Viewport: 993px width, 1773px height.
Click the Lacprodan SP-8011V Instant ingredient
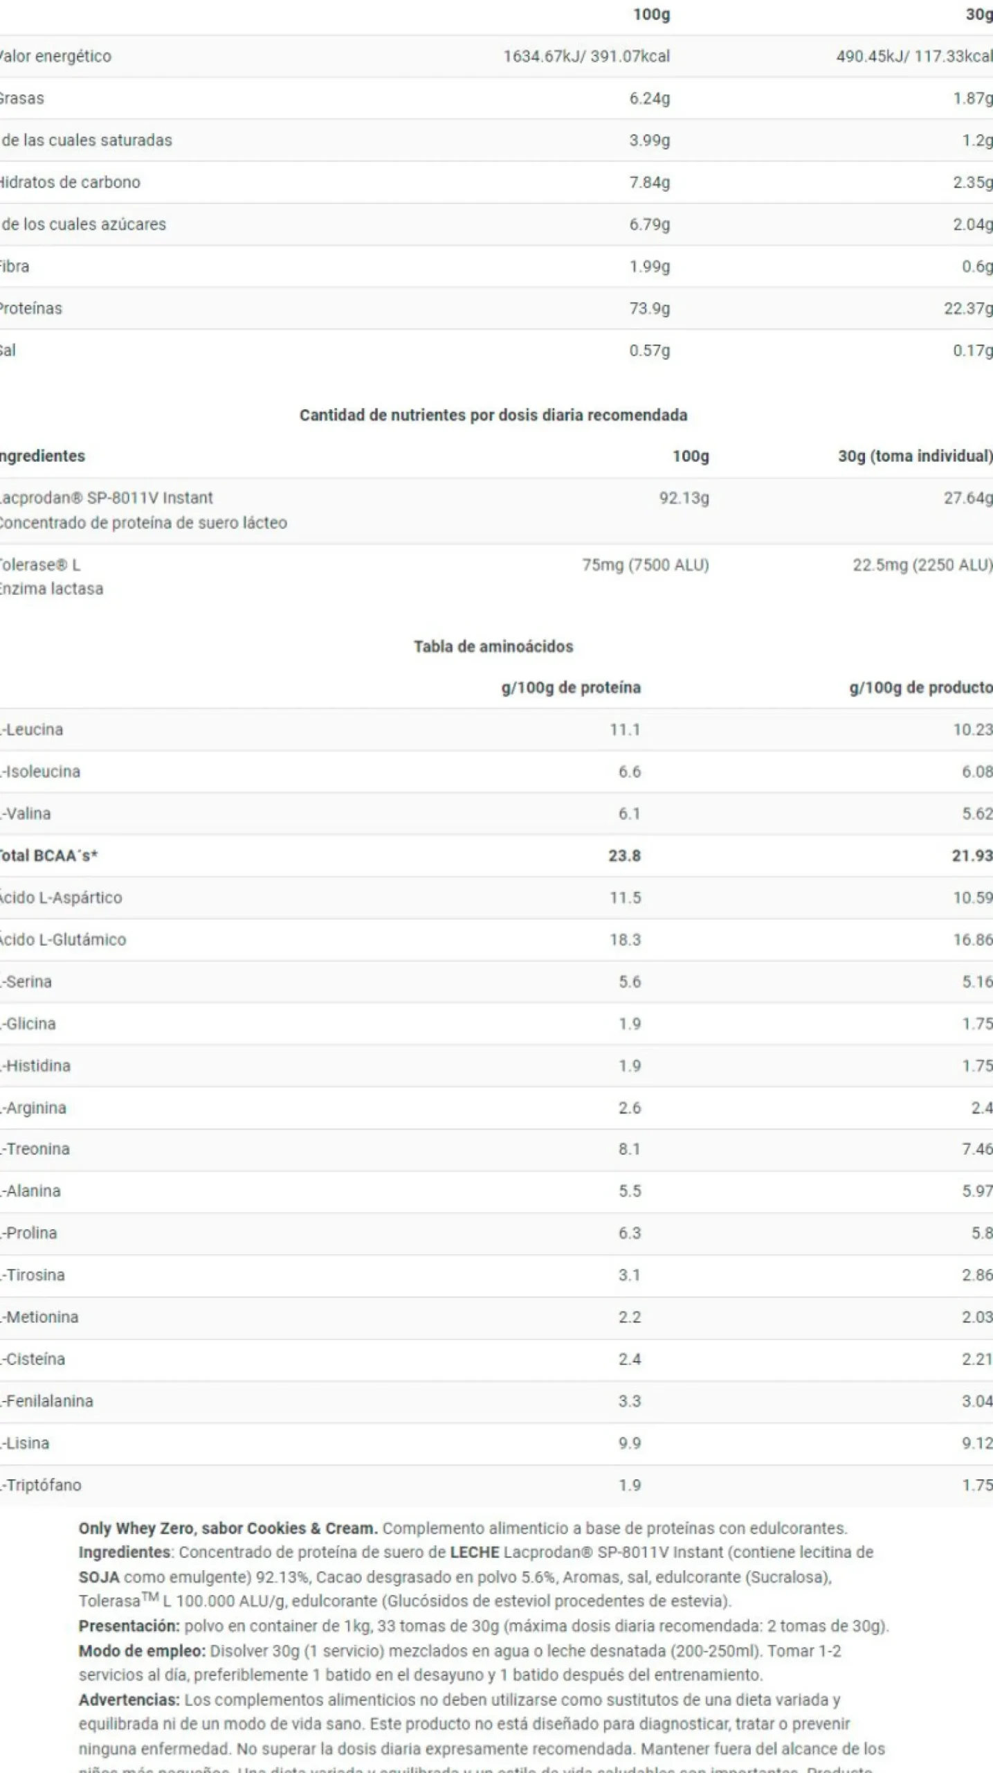106,497
